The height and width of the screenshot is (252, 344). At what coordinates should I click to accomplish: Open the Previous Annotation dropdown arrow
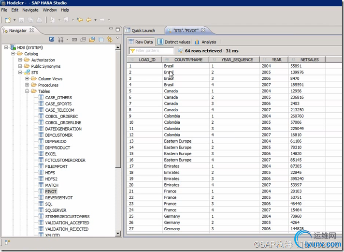pos(73,20)
